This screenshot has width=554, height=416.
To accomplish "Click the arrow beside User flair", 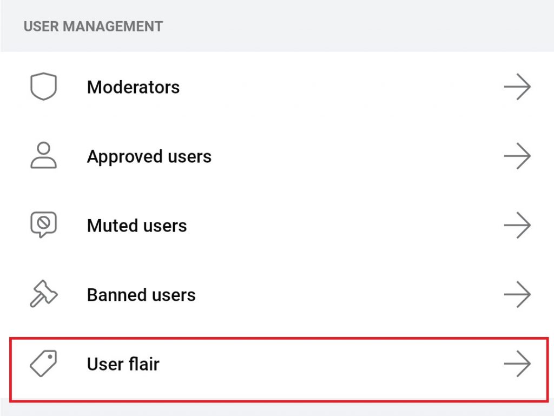I will pyautogui.click(x=517, y=364).
